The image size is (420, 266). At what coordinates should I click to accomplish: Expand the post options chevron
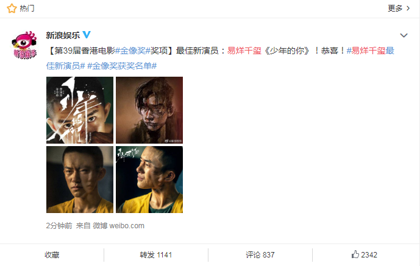404,35
